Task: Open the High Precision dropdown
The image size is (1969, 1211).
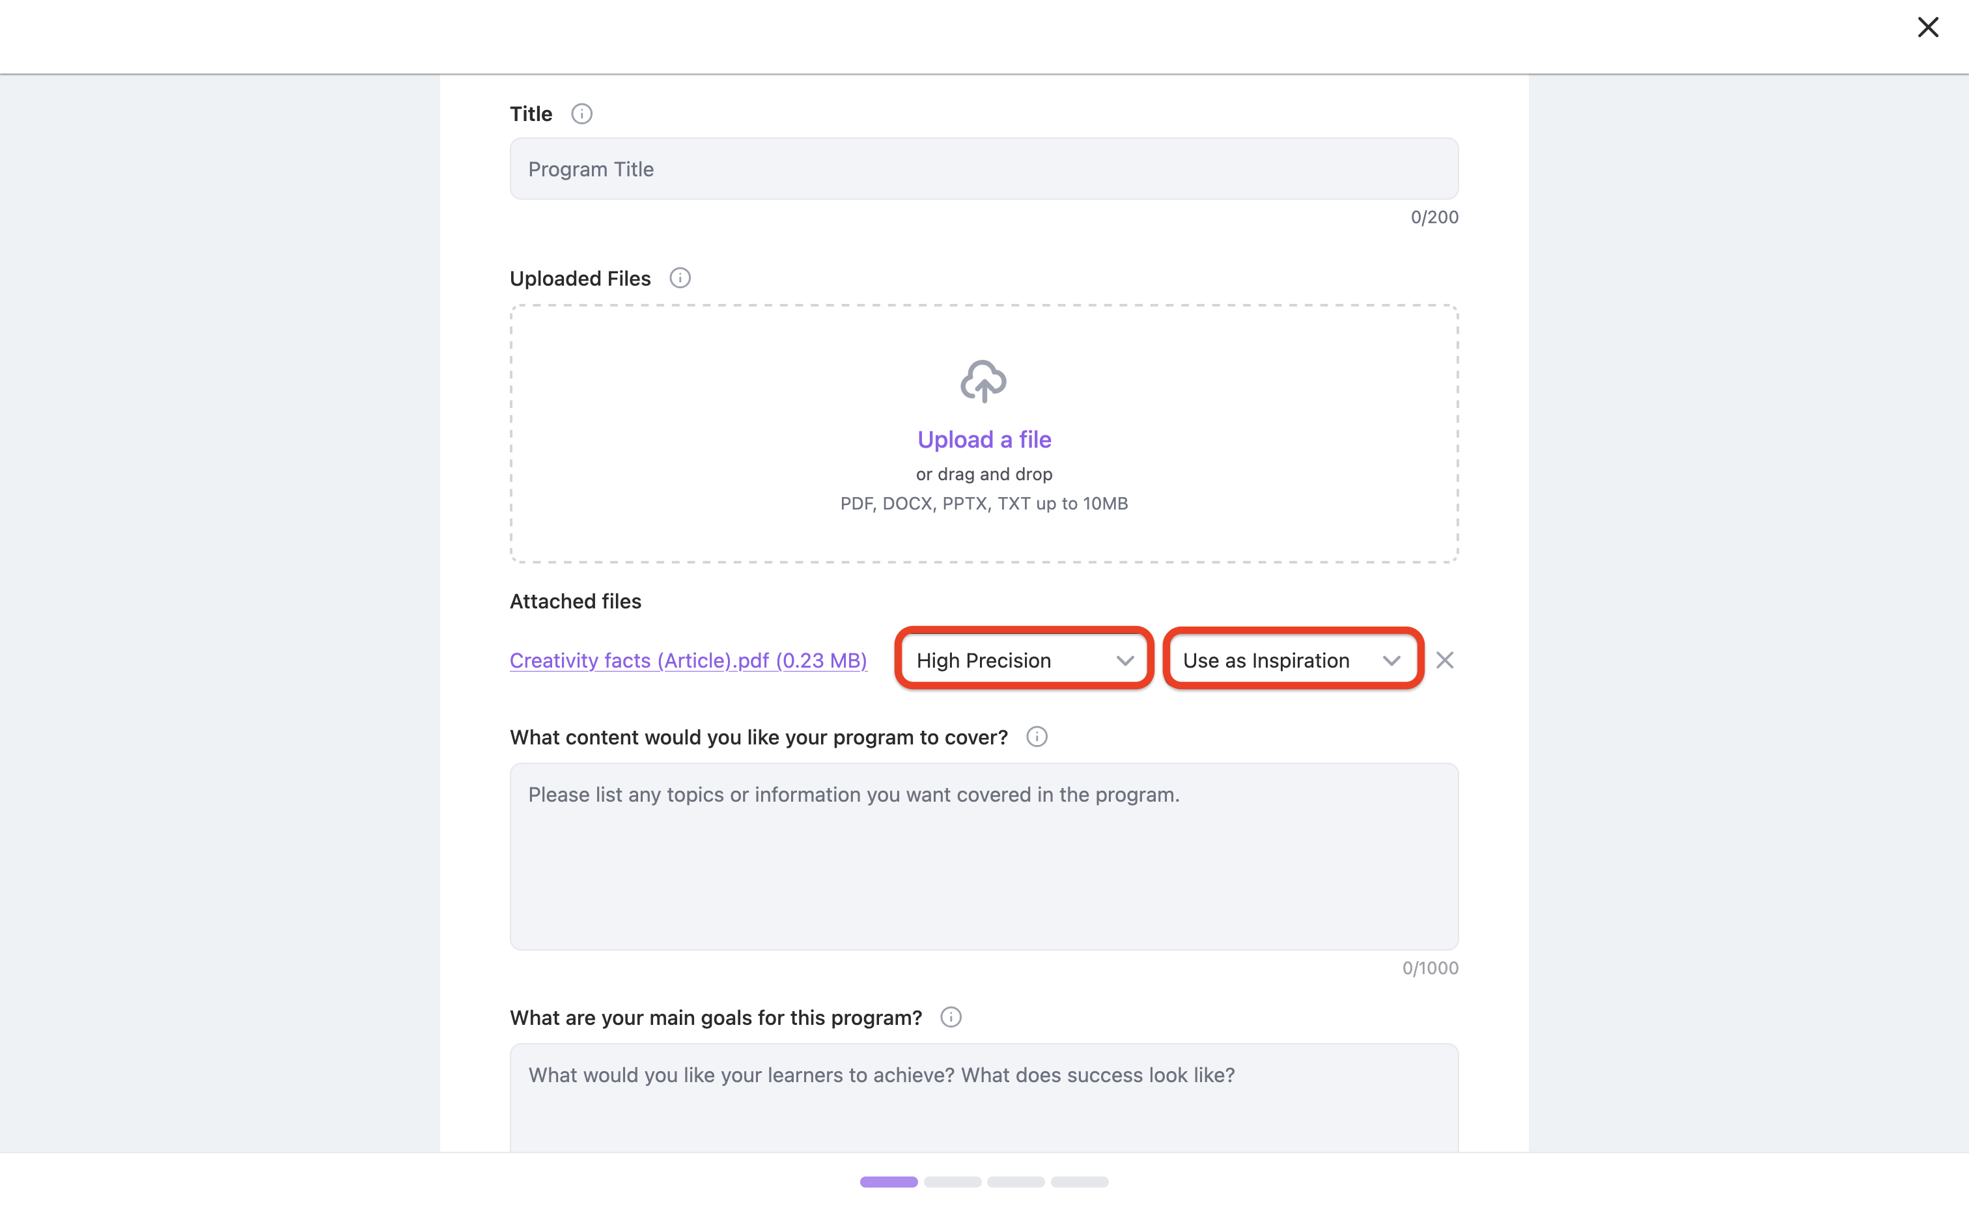Action: [1024, 659]
